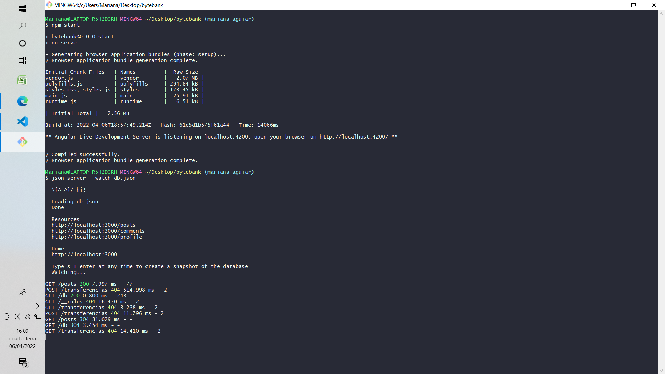The image size is (665, 374).
Task: Select Git Bash taskbar icon
Action: 23,142
